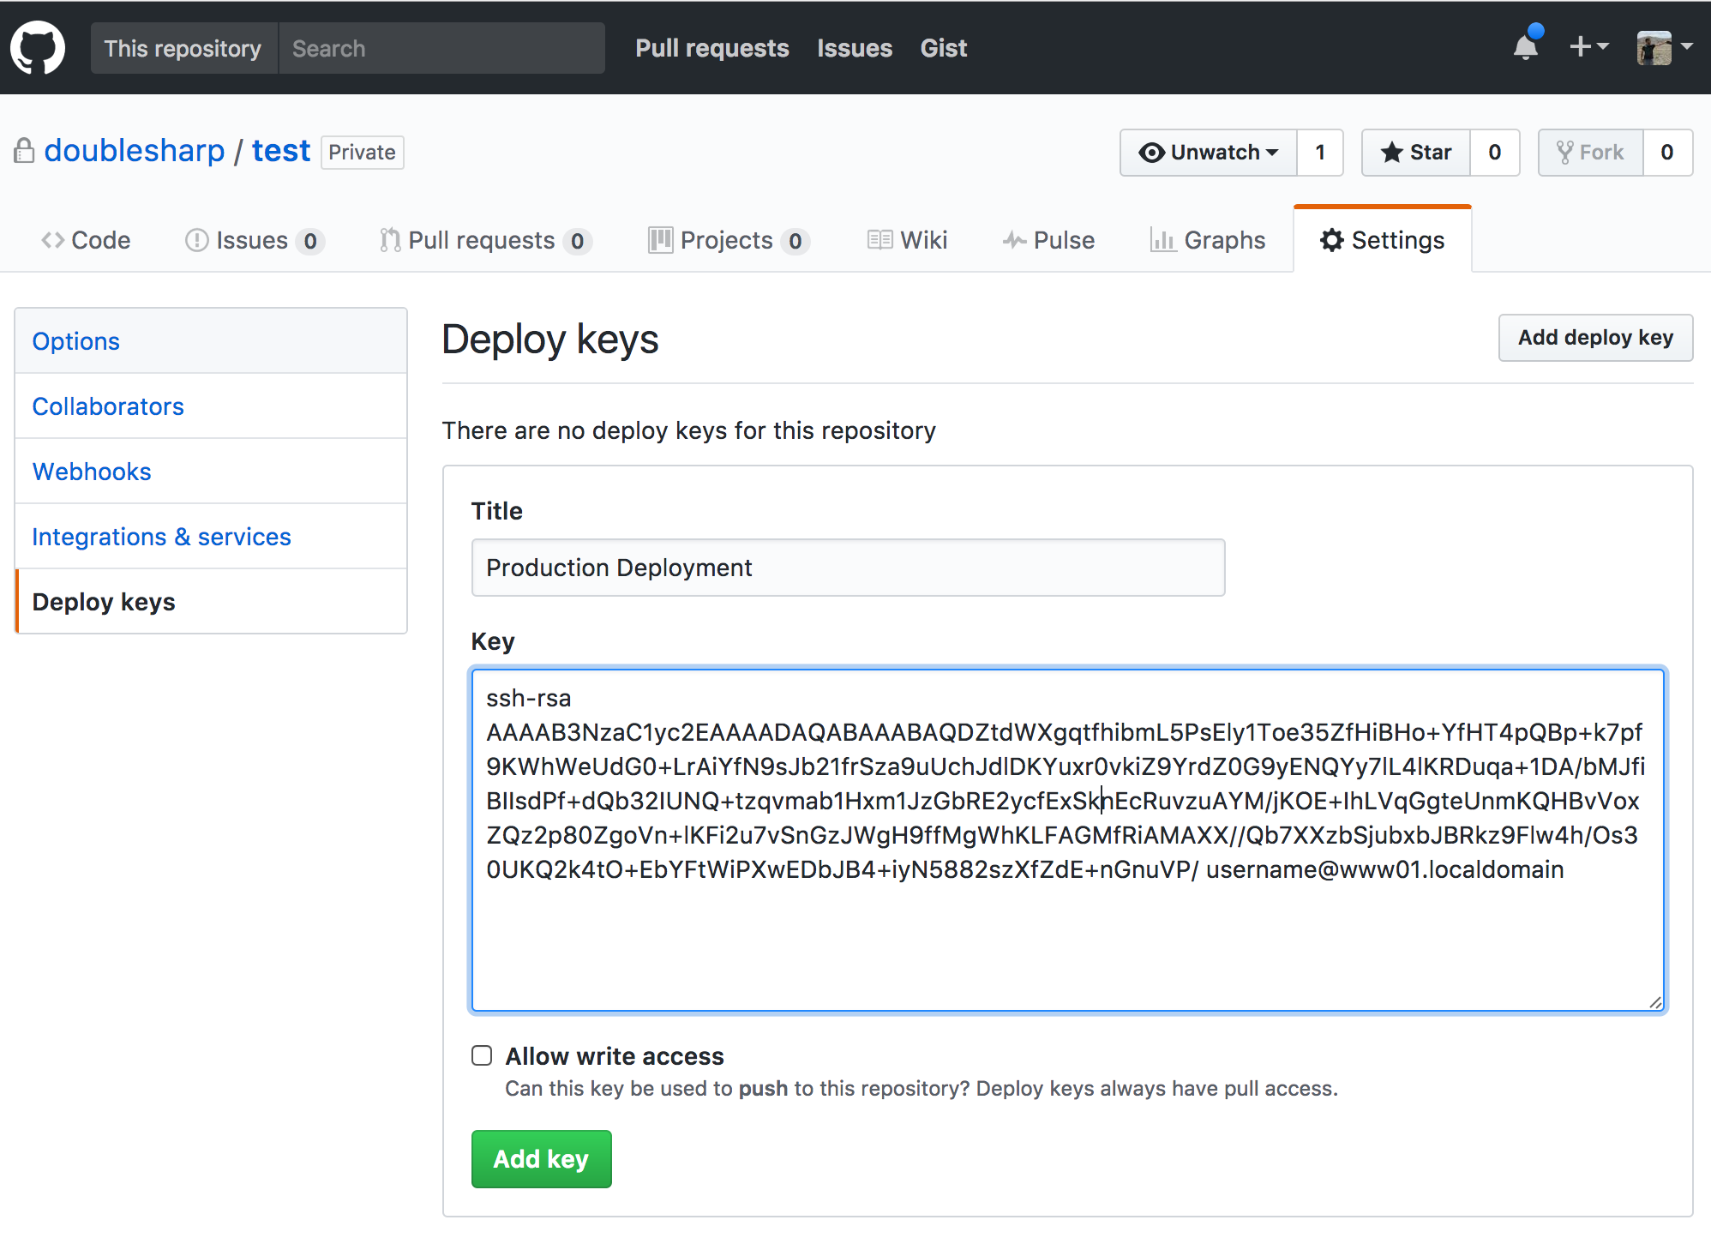Viewport: 1711px width, 1238px height.
Task: Click the Code brackets icon
Action: click(53, 240)
